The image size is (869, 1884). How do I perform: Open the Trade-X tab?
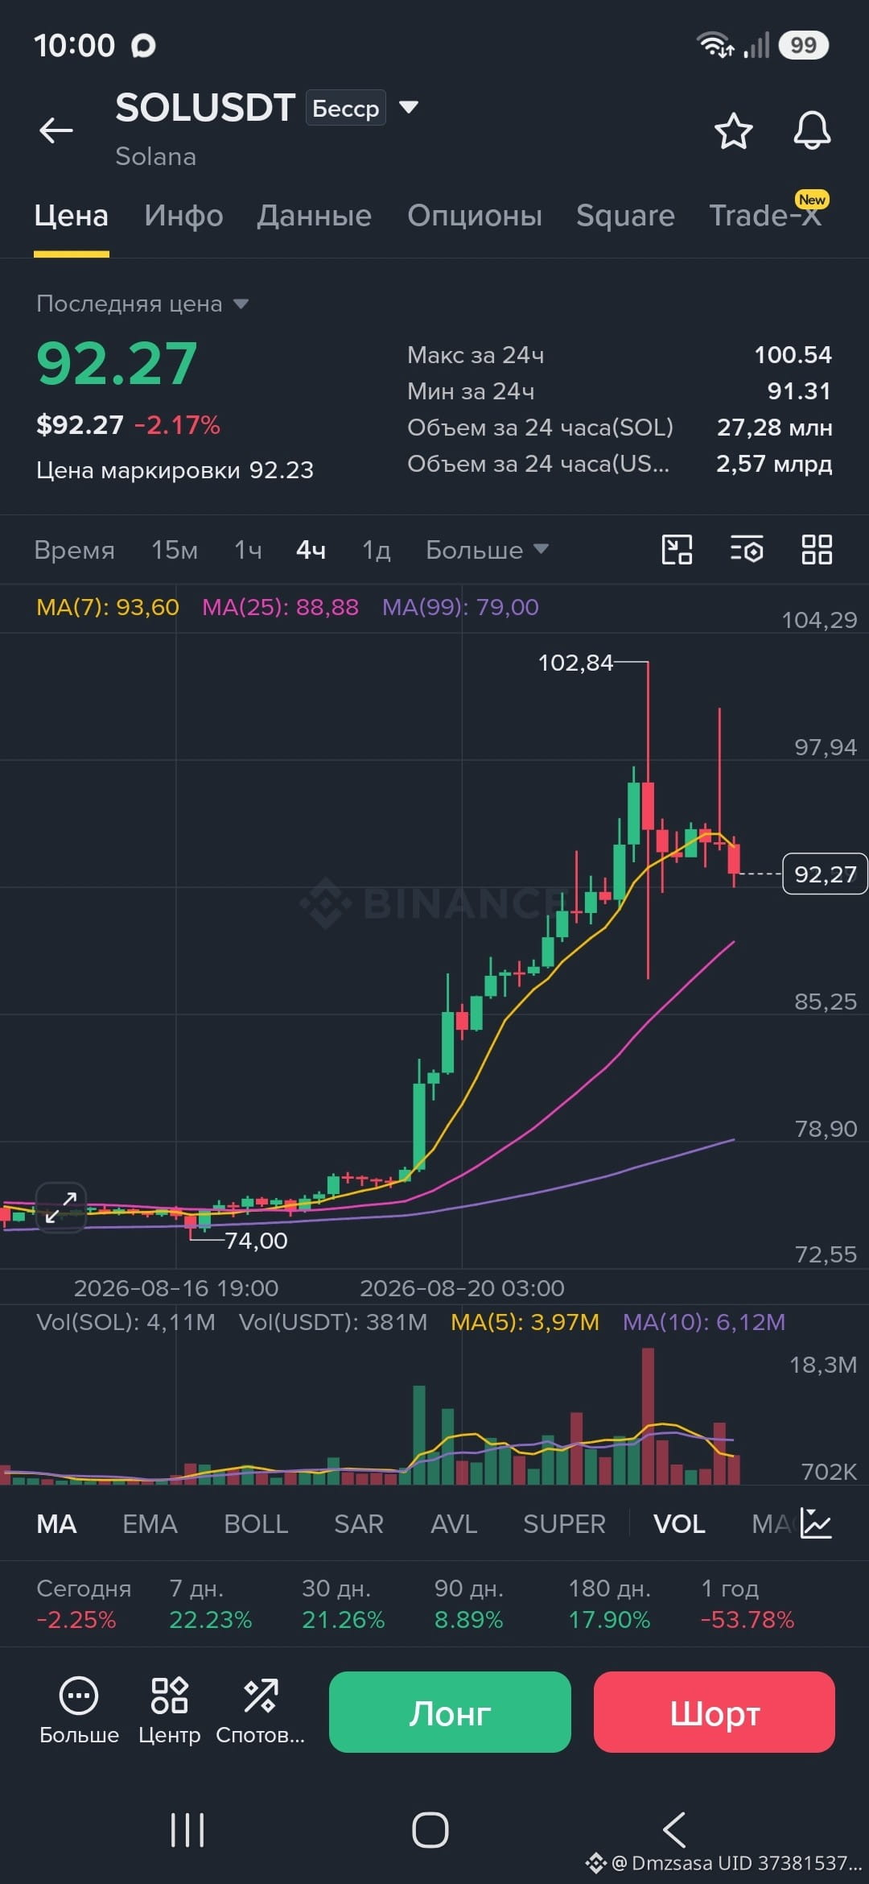pyautogui.click(x=765, y=216)
